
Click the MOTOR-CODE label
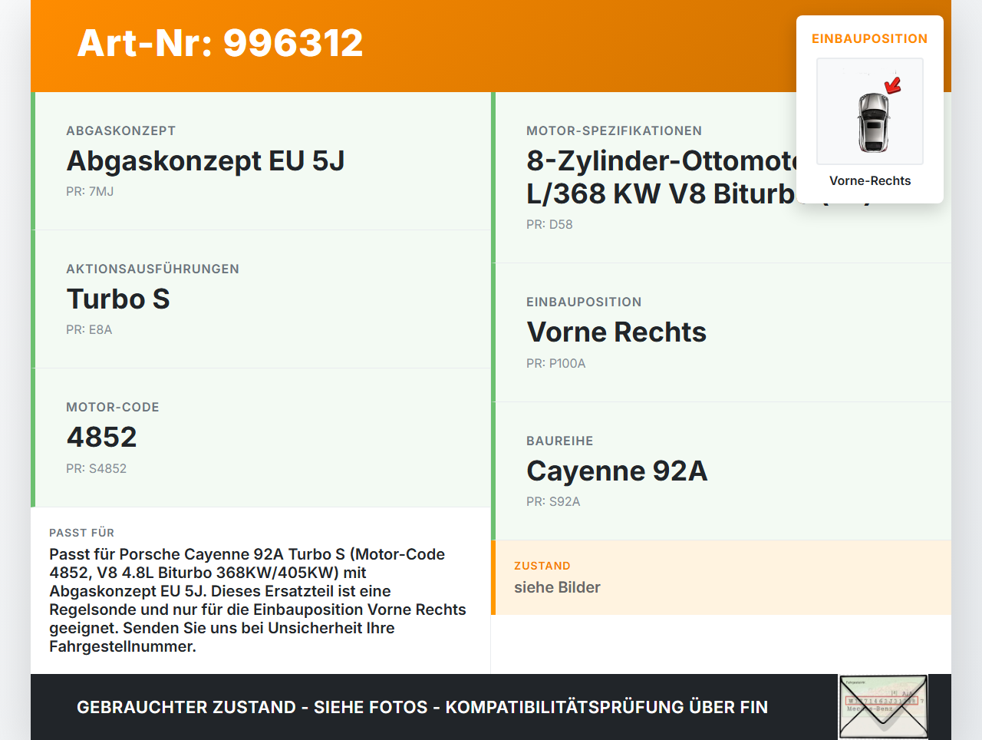click(x=113, y=407)
